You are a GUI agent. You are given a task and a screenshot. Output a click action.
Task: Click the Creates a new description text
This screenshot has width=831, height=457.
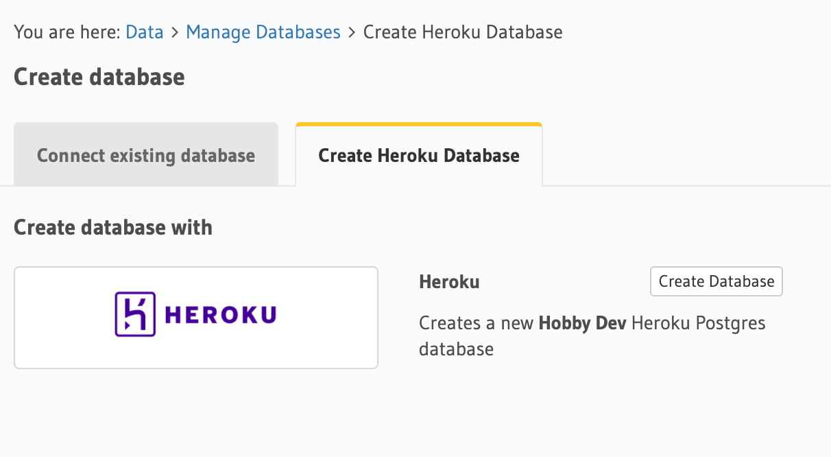click(x=477, y=323)
